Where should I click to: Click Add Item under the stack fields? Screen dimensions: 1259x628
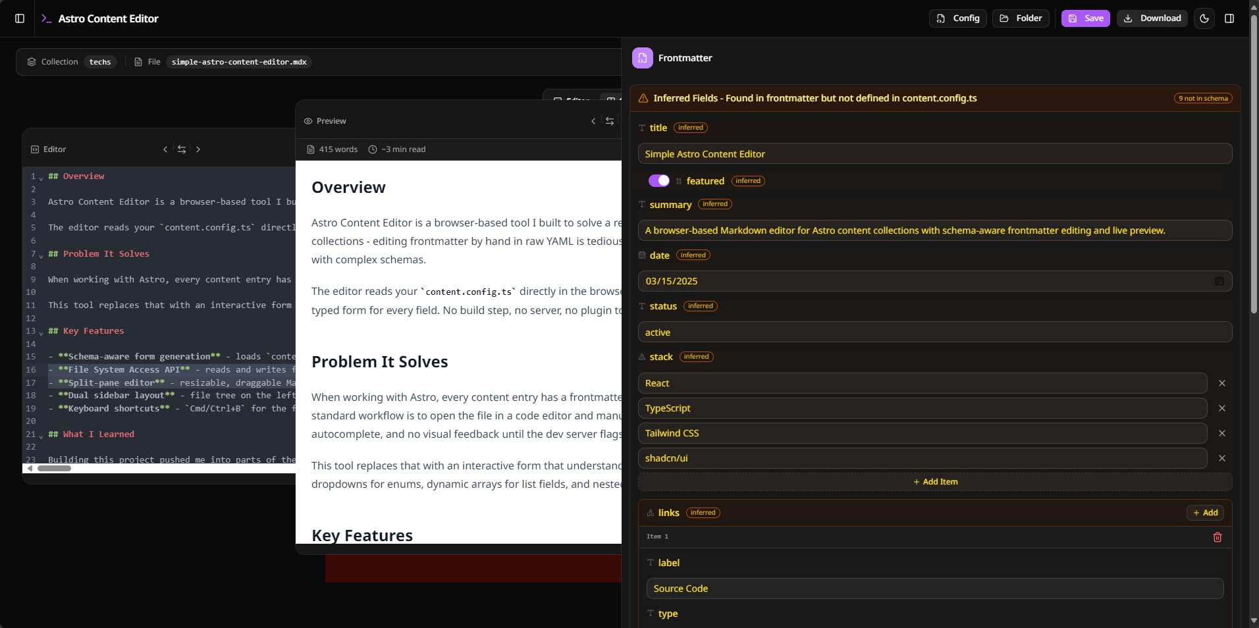pos(934,481)
